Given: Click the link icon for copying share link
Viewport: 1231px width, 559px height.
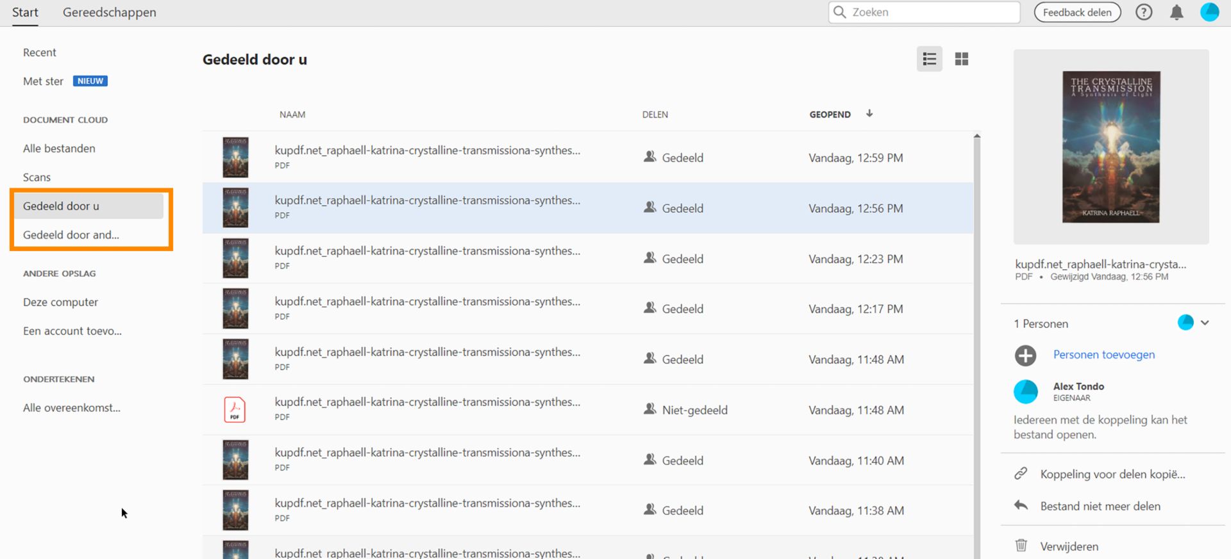Looking at the screenshot, I should tap(1021, 474).
